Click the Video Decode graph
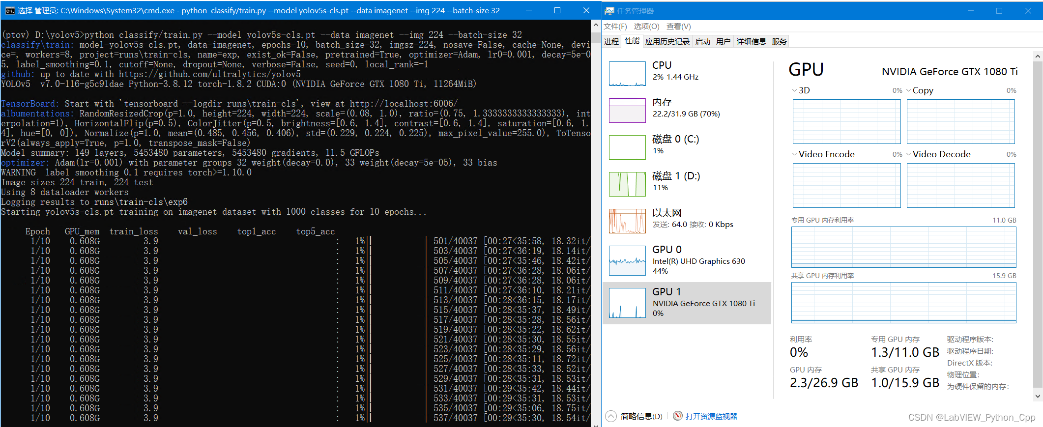The height and width of the screenshot is (427, 1043). pyautogui.click(x=960, y=185)
